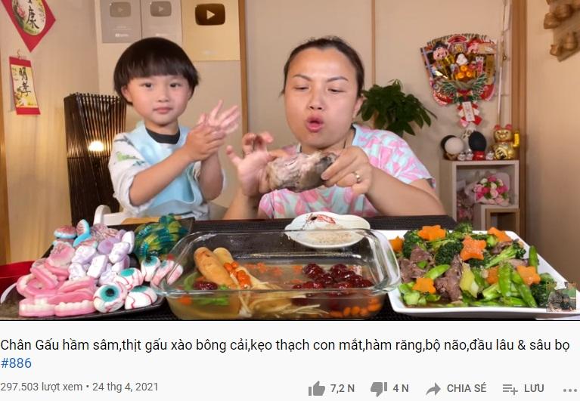Screen dimensions: 580x401
Task: Click the channel watermark in video corner
Action: [562, 298]
